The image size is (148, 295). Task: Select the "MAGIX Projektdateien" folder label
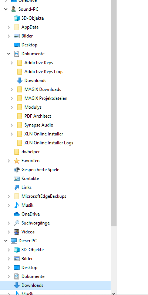[46, 98]
